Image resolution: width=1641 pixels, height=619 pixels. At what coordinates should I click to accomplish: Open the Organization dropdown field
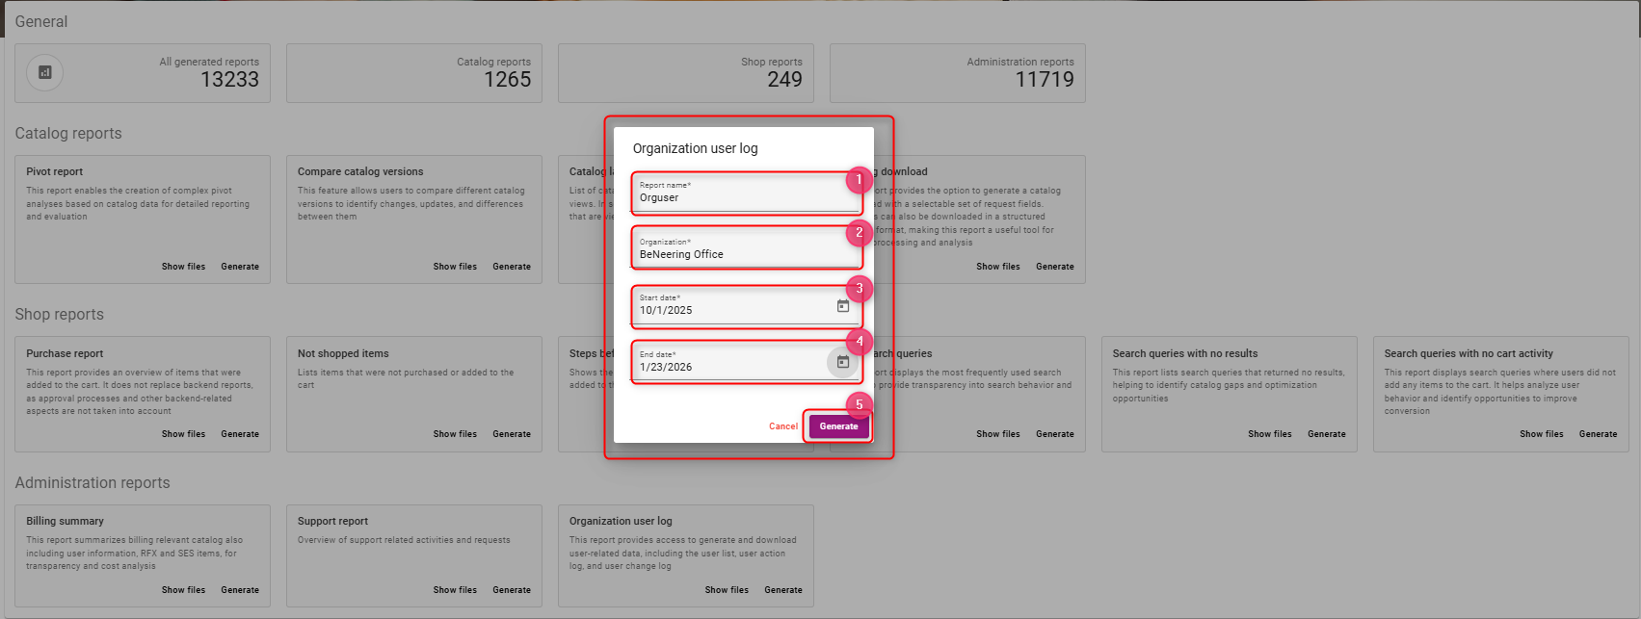click(x=742, y=254)
